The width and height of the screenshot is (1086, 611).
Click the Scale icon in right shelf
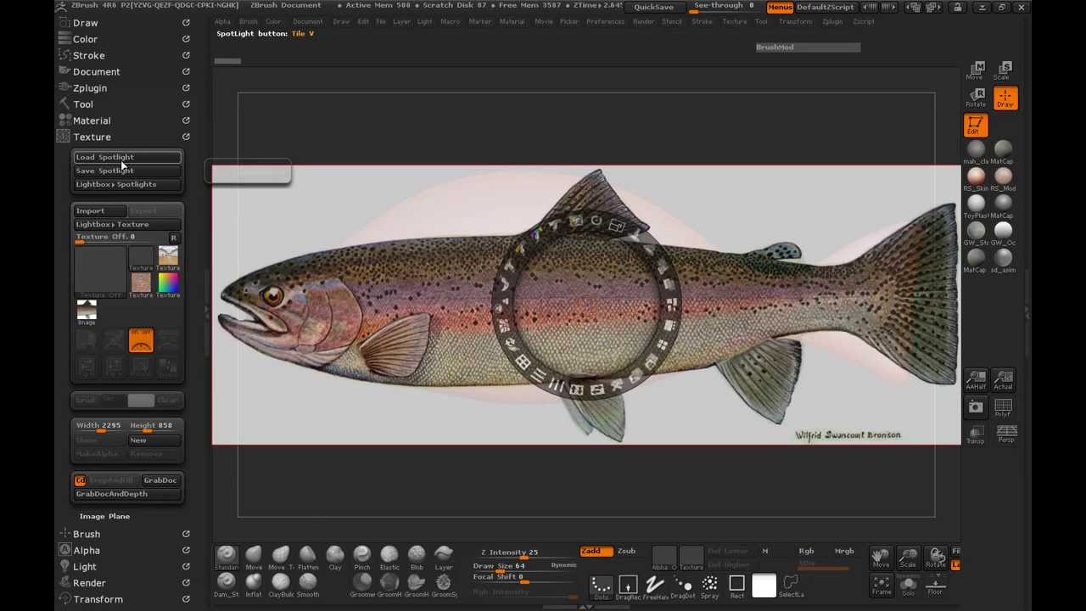click(1005, 70)
